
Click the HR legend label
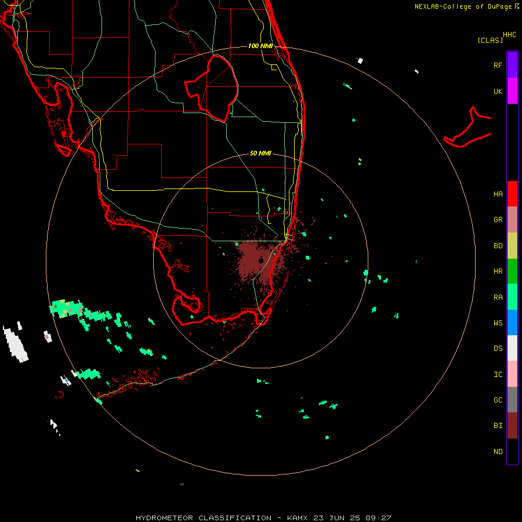pos(498,271)
